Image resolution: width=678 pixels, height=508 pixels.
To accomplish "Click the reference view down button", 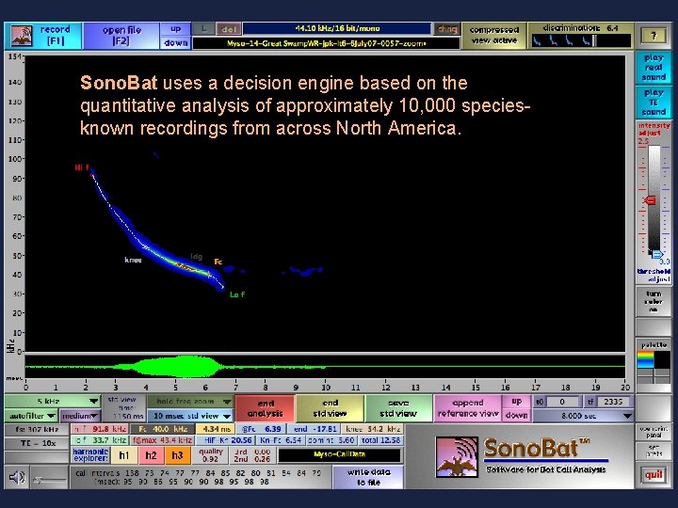I will (516, 415).
